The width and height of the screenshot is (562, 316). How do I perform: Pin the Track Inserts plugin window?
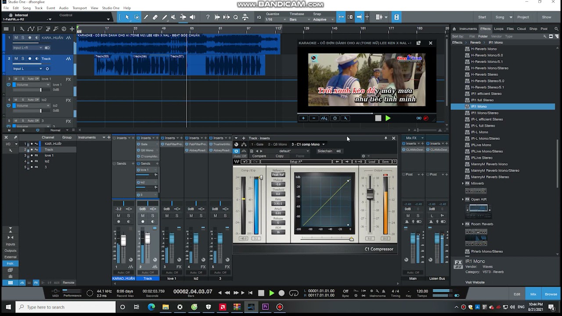coord(386,138)
